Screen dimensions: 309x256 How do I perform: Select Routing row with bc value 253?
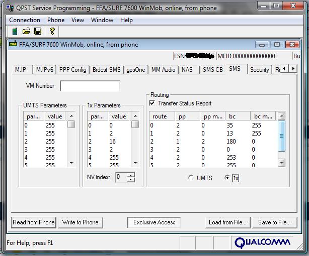click(x=213, y=158)
